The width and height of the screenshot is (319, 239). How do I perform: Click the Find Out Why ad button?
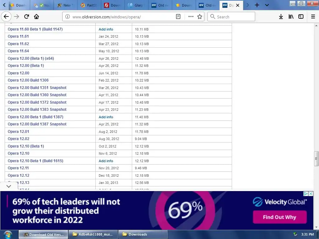pos(280,217)
